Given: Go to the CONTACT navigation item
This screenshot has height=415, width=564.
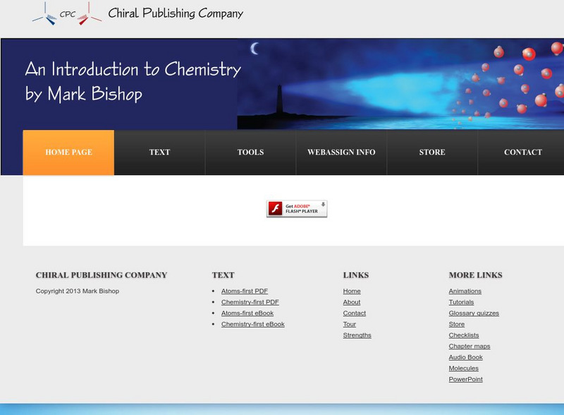Looking at the screenshot, I should point(522,152).
